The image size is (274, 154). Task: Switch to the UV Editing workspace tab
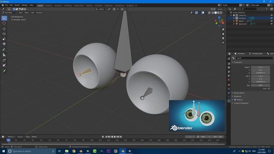[68, 6]
